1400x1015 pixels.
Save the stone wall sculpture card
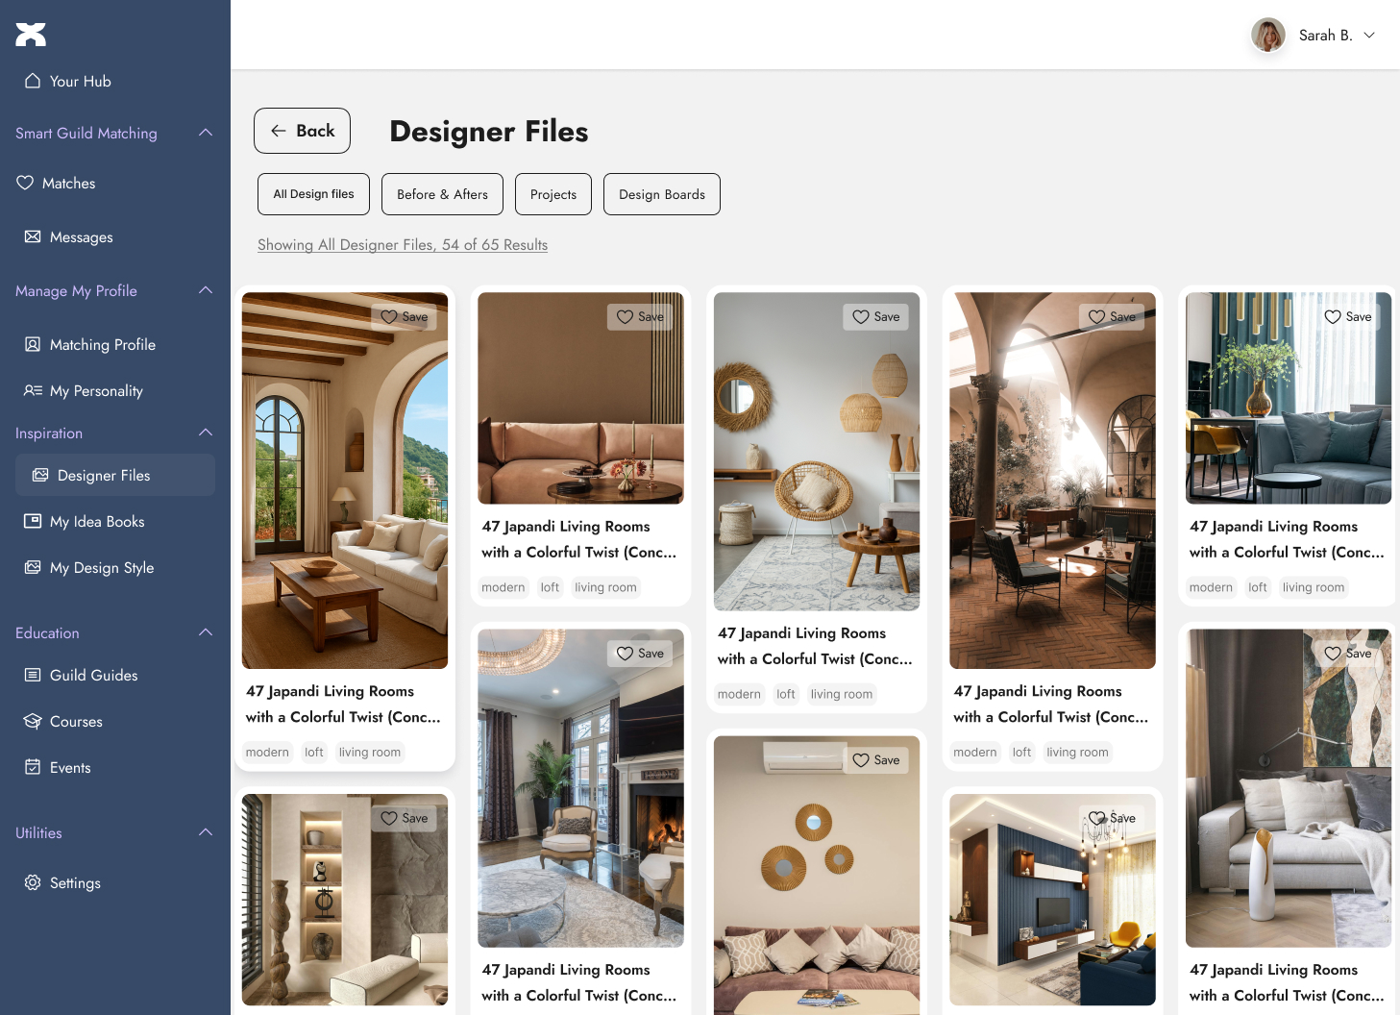pyautogui.click(x=405, y=818)
